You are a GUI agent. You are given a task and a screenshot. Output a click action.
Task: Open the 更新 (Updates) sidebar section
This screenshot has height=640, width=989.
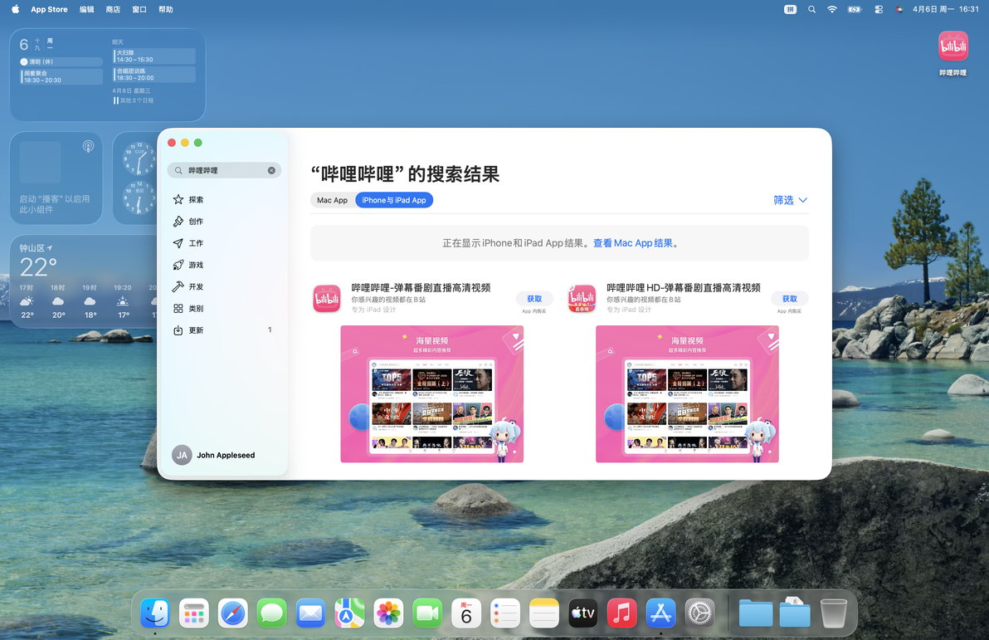click(x=224, y=330)
